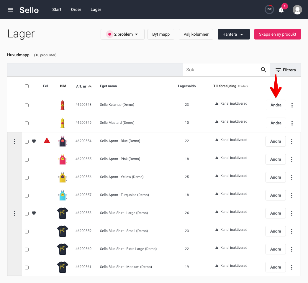The image size is (308, 283).
Task: Select the Blue Shirt - Medium checkbox
Action: 27,267
